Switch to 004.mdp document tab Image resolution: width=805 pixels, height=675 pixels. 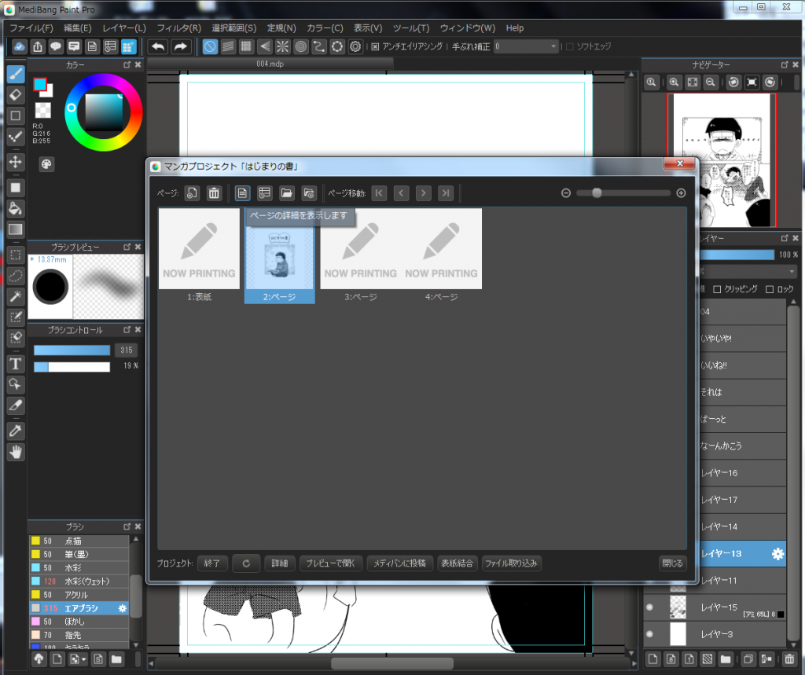coord(270,64)
